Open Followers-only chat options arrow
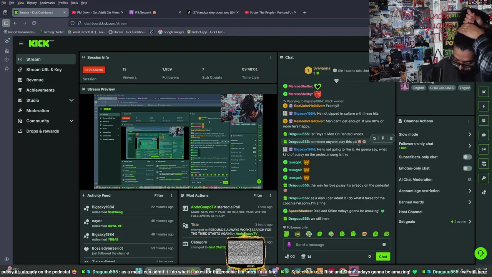 470,146
